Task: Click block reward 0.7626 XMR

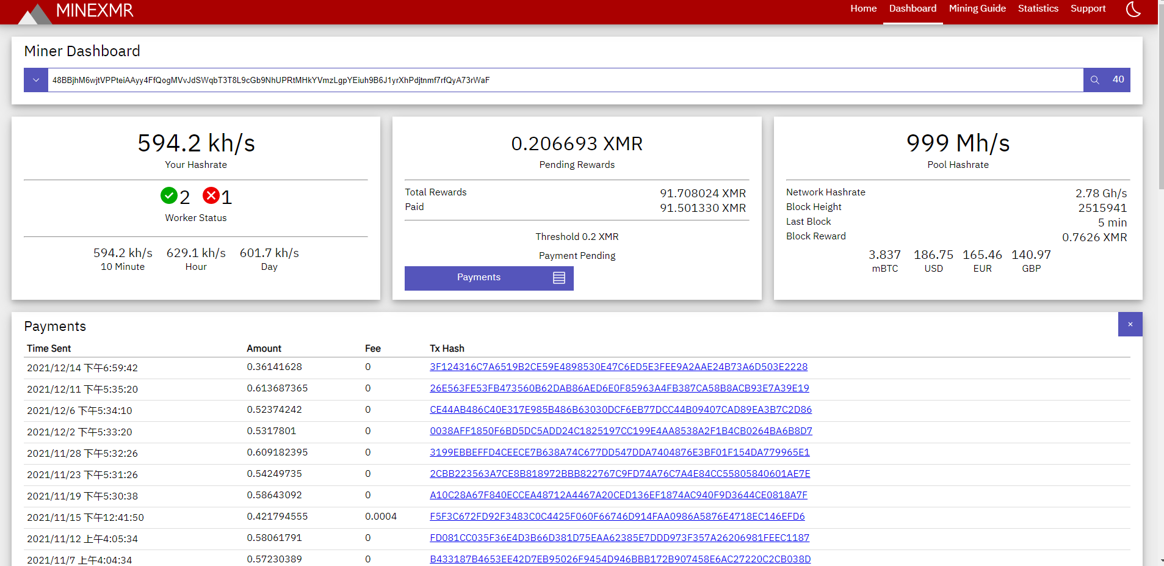Action: point(1094,238)
